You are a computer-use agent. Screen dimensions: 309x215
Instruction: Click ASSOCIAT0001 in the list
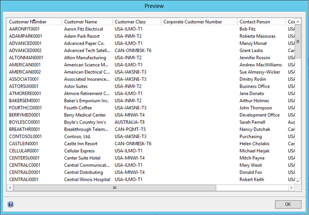point(24,79)
